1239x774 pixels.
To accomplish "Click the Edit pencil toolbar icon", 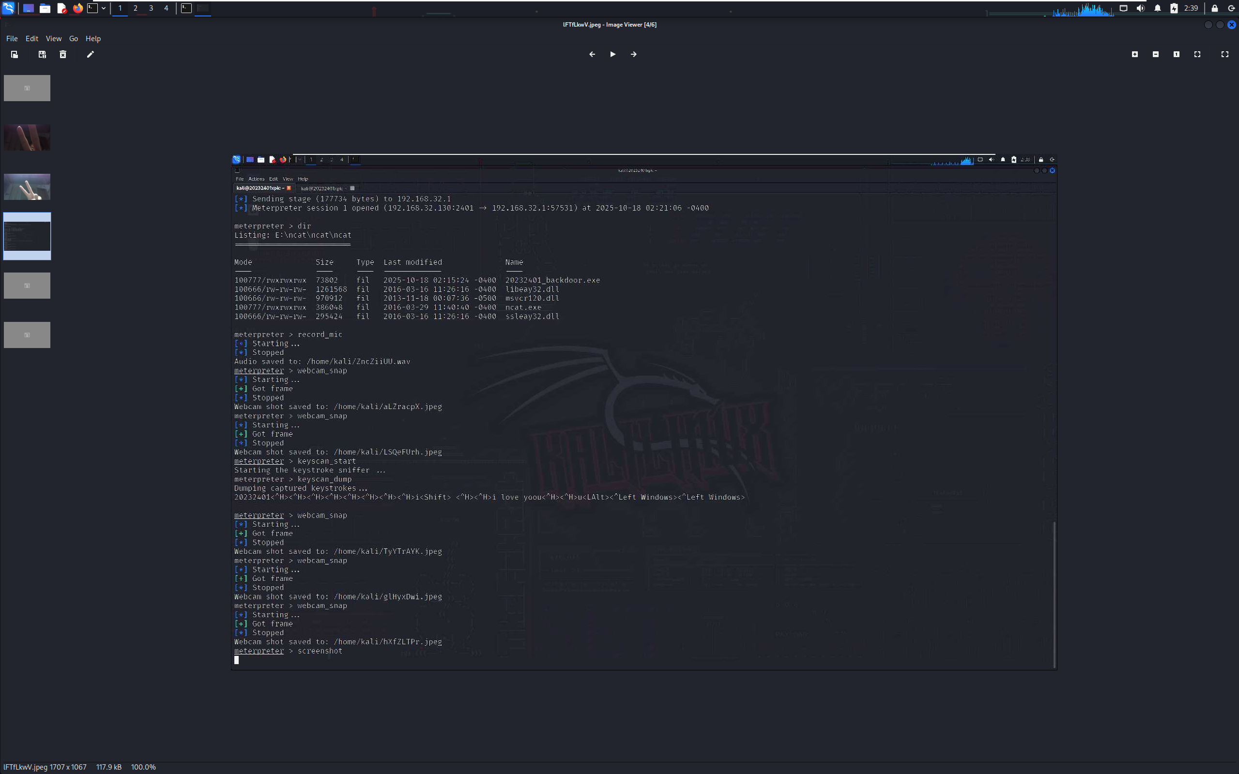I will coord(90,54).
